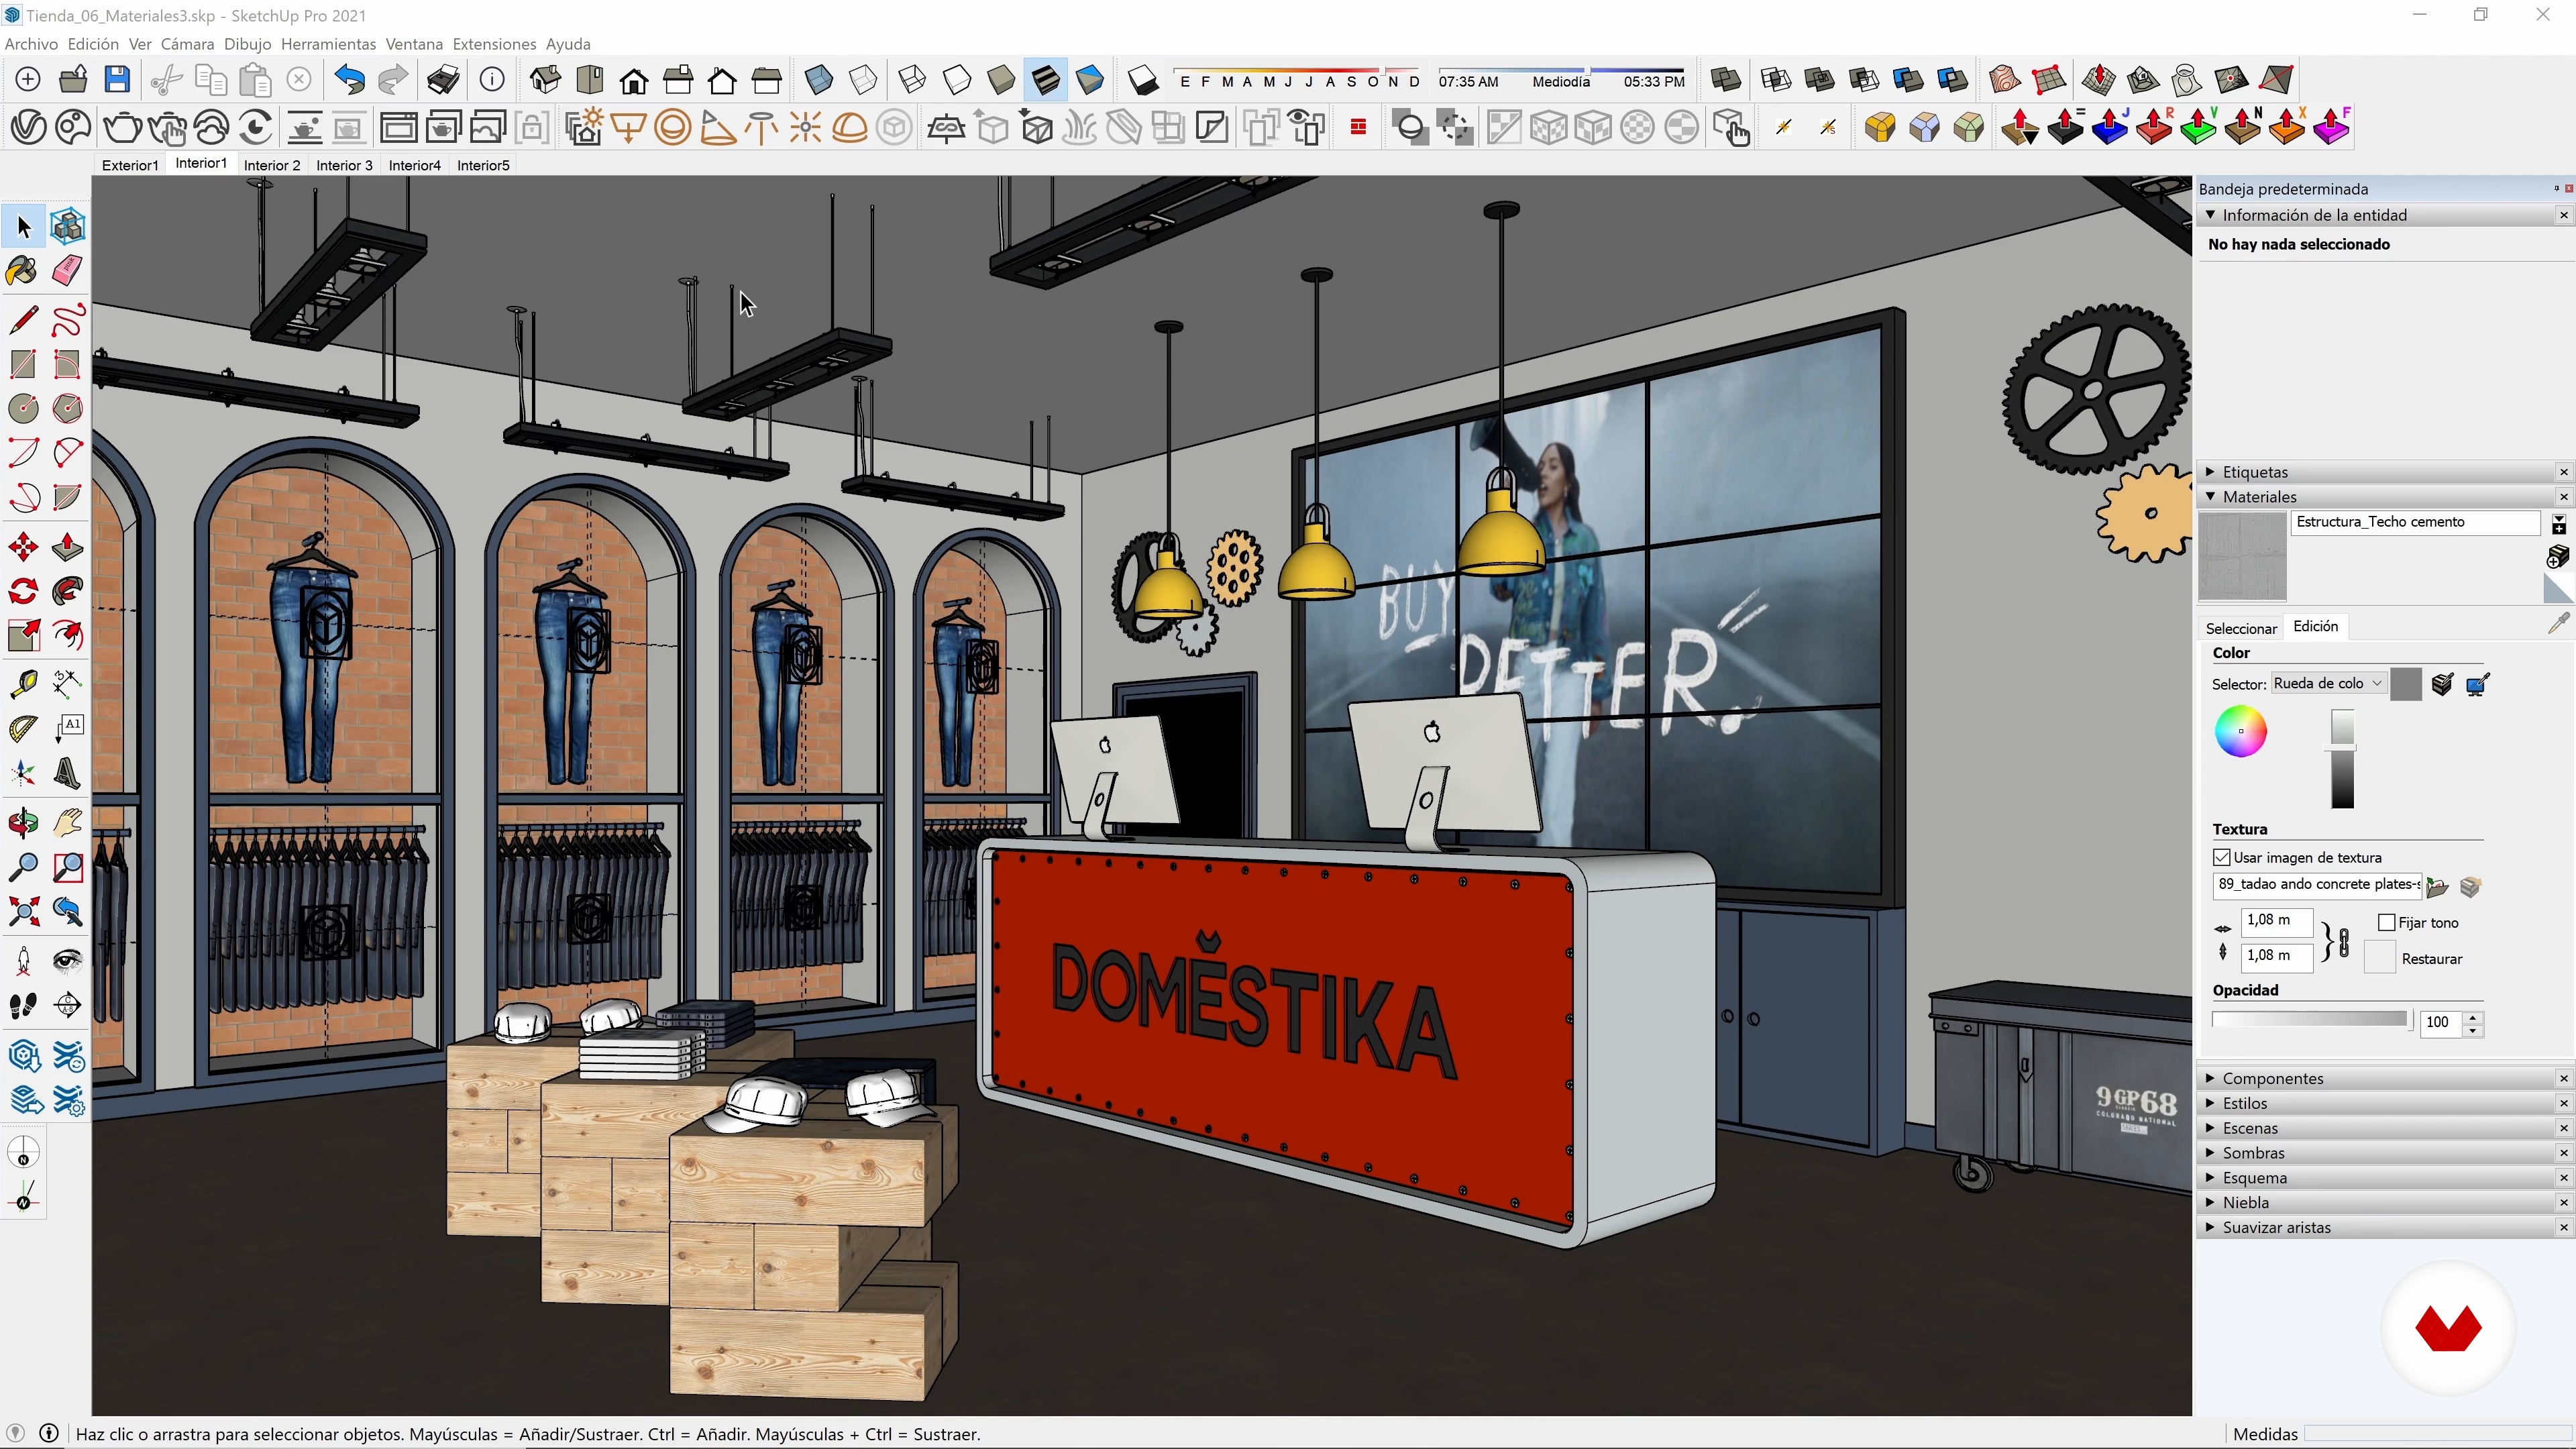The width and height of the screenshot is (2576, 1449).
Task: Open the Ayuda menu
Action: pos(568,44)
